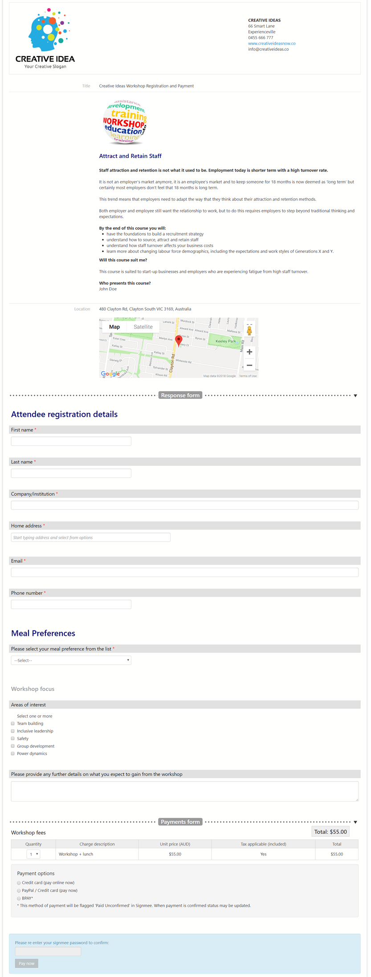Click the Attendee registration details heading
This screenshot has width=371, height=977.
65,414
